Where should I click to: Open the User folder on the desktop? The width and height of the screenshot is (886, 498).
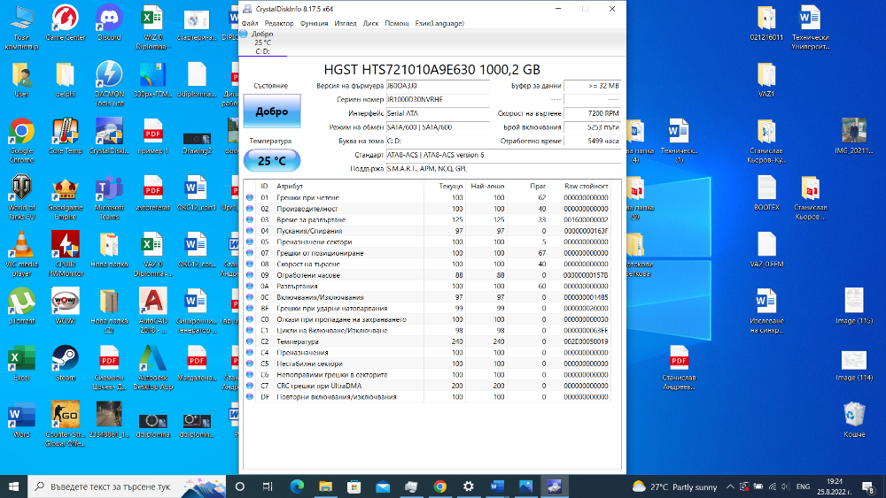[21, 80]
